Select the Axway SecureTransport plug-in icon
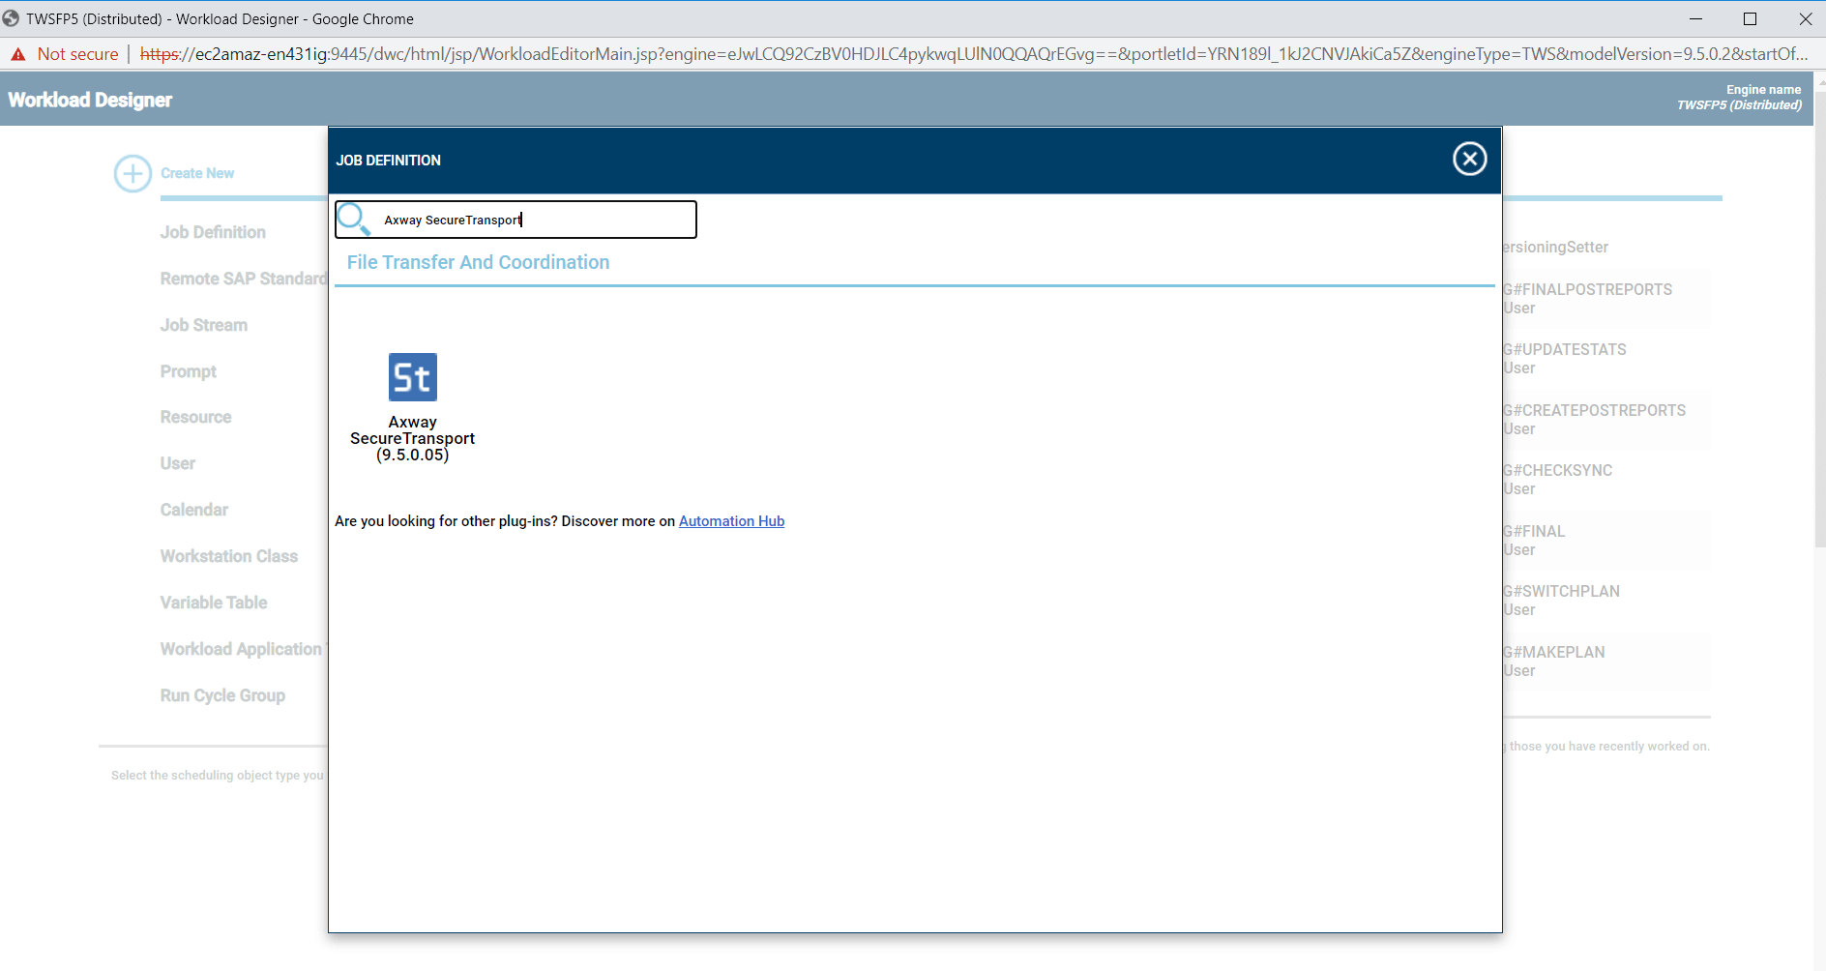Screen dimensions: 1826x971 click(413, 377)
